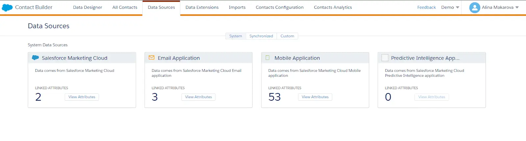
Task: Click the user avatar icon
Action: (474, 8)
